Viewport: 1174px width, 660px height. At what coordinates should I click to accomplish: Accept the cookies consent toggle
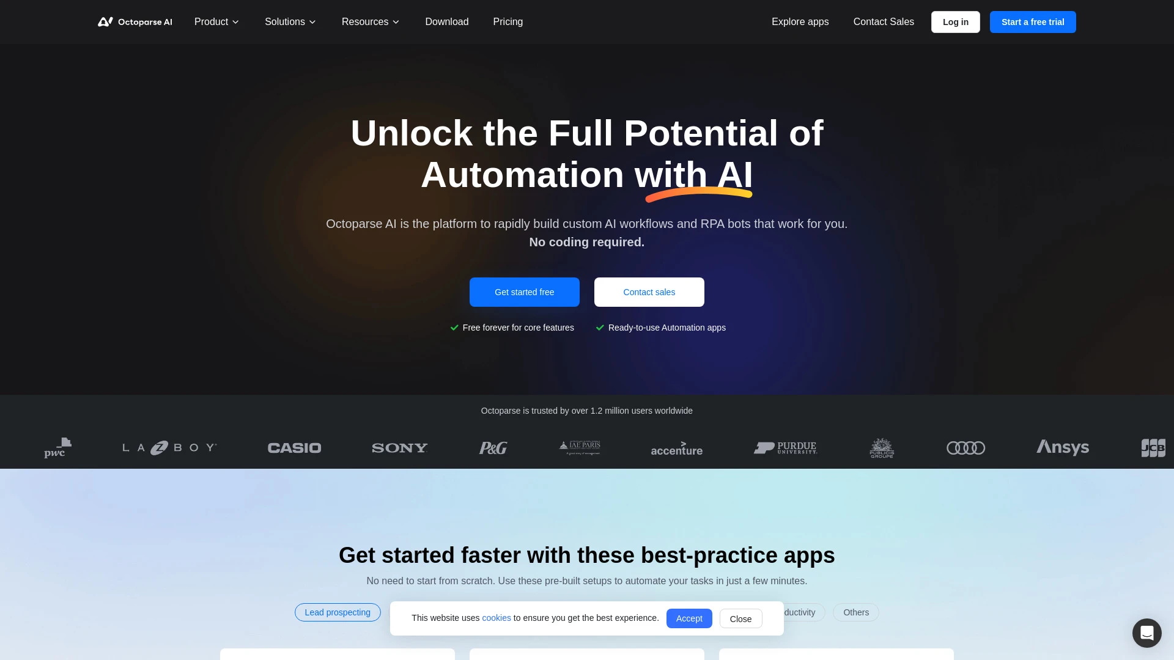689,618
